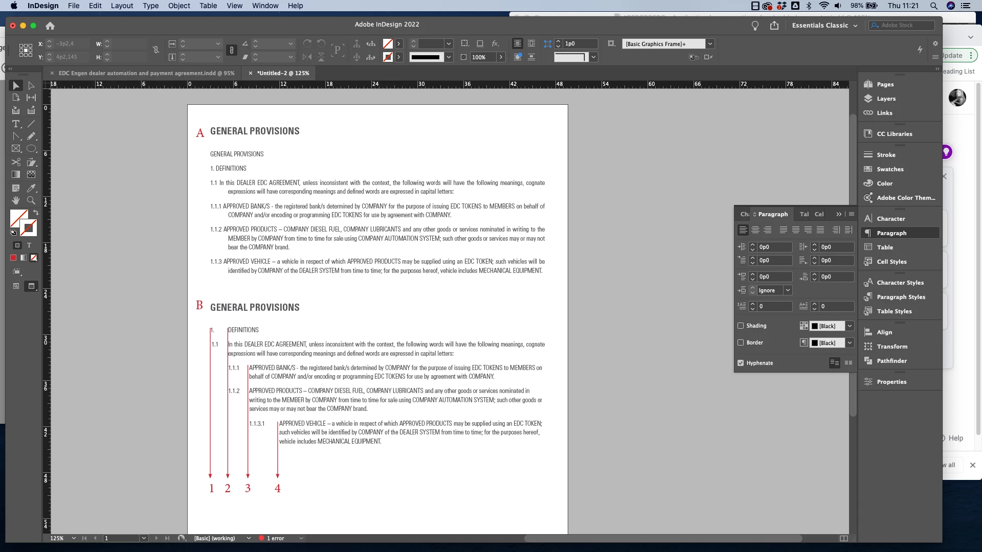Image resolution: width=982 pixels, height=552 pixels.
Task: Click the Adobe Stock search field
Action: (905, 25)
